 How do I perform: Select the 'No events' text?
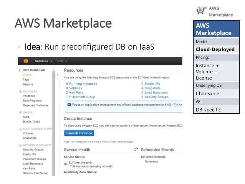tap(151, 162)
